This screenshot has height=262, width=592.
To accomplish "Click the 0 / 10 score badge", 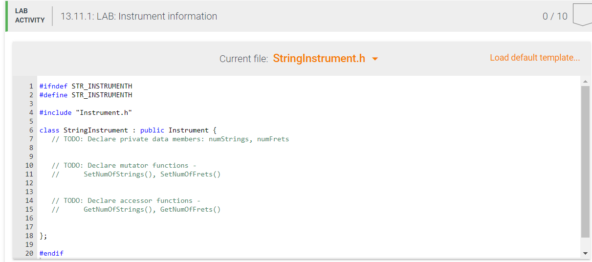I will point(555,16).
